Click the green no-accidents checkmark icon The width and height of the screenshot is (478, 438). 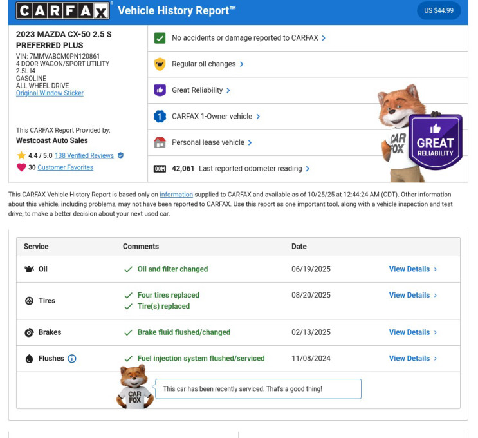160,38
